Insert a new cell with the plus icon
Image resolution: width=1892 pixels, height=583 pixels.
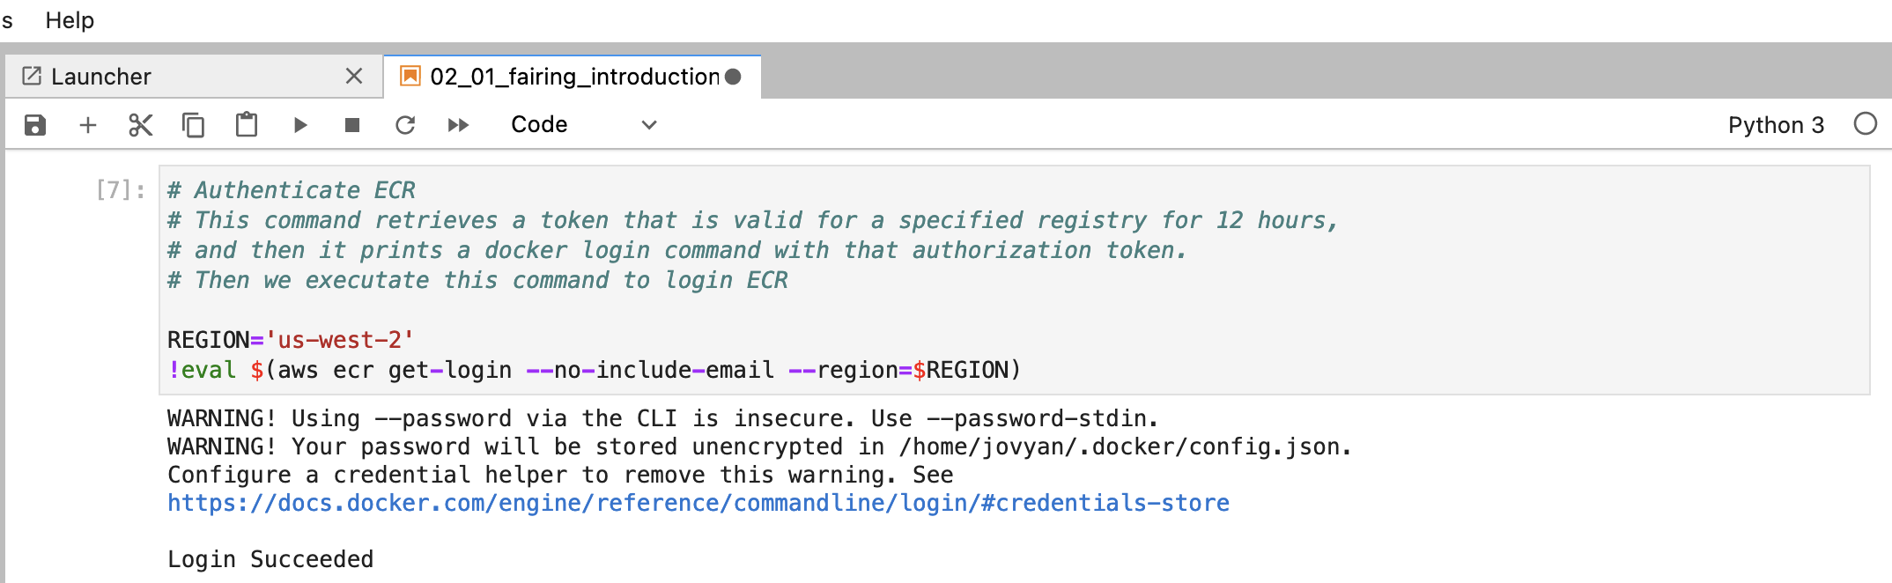(x=88, y=125)
